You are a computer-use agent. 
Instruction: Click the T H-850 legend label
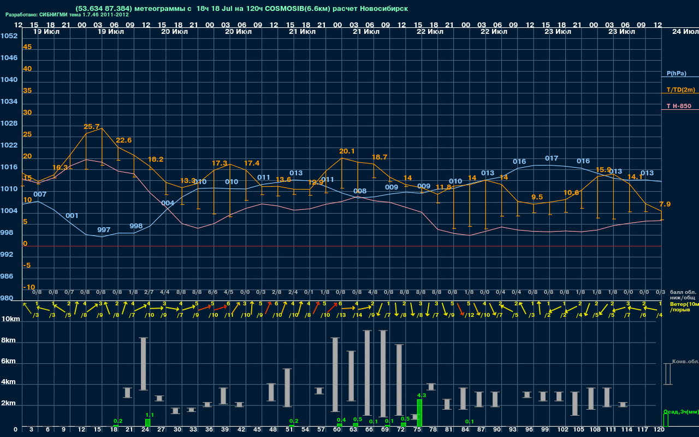point(679,106)
